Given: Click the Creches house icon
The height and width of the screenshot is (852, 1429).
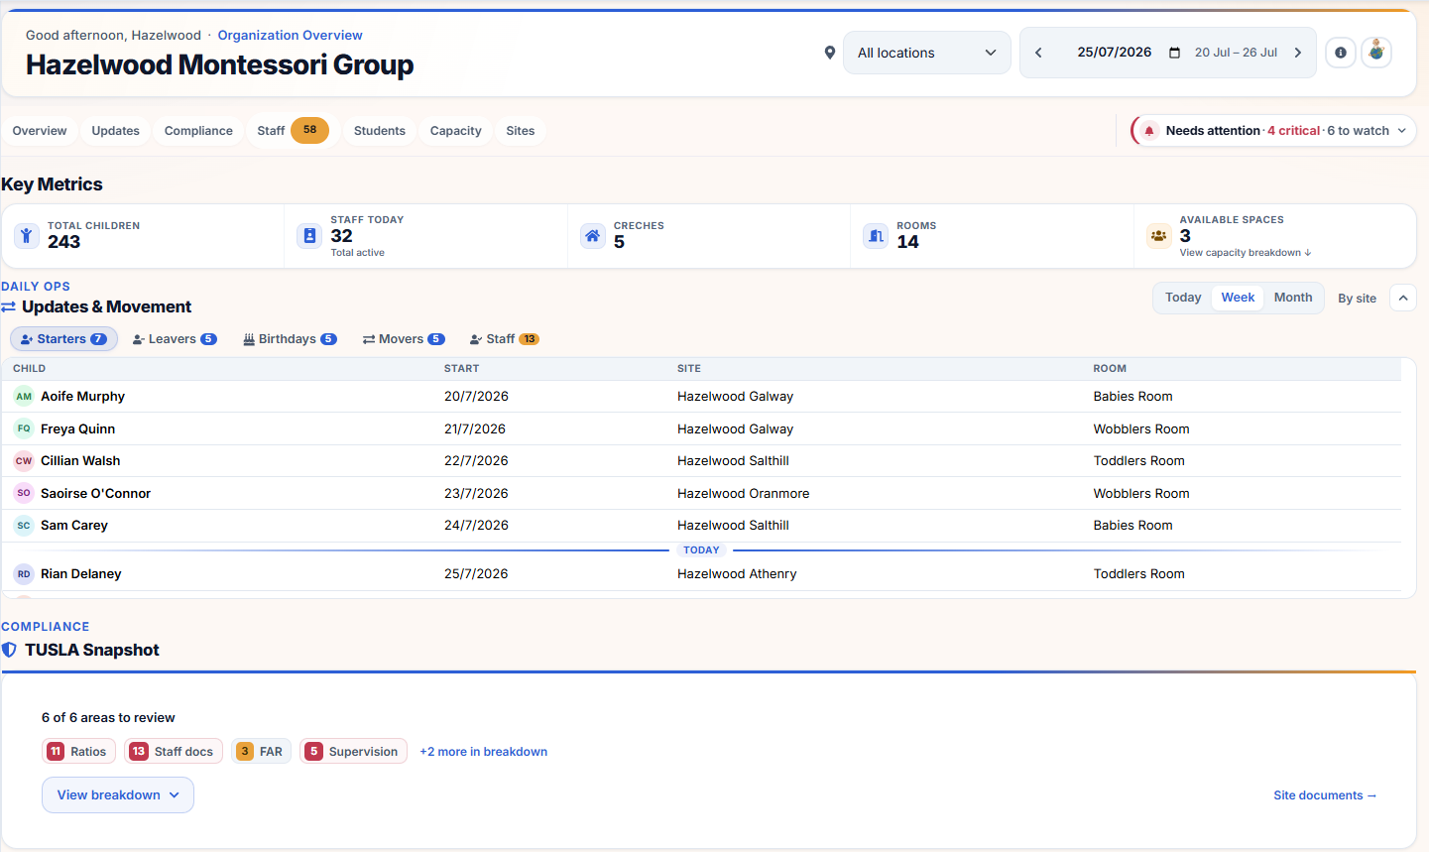Looking at the screenshot, I should (x=593, y=236).
